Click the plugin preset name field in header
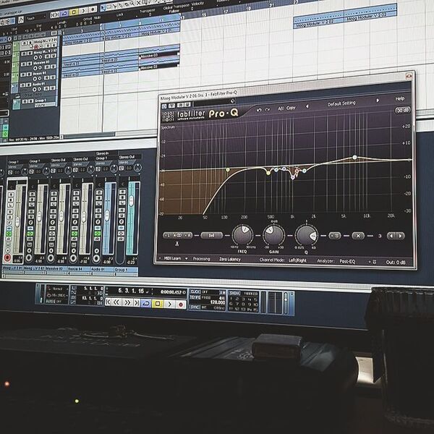The height and width of the screenshot is (434, 434). [214, 103]
